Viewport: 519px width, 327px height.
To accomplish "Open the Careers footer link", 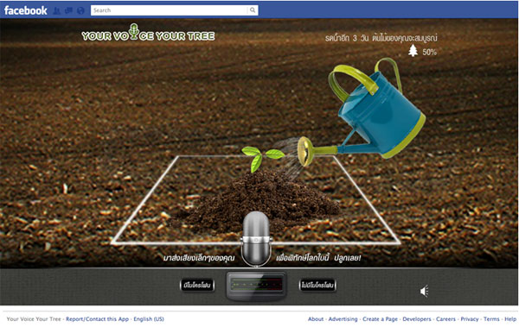I will point(445,319).
